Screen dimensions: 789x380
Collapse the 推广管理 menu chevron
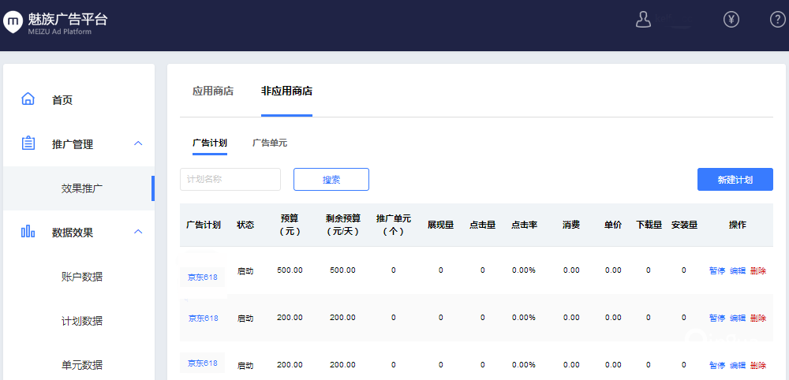138,143
